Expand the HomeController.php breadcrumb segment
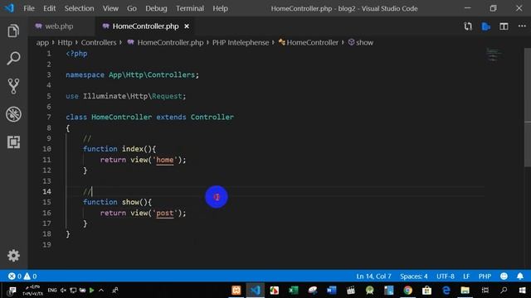The image size is (531, 298). click(x=166, y=42)
